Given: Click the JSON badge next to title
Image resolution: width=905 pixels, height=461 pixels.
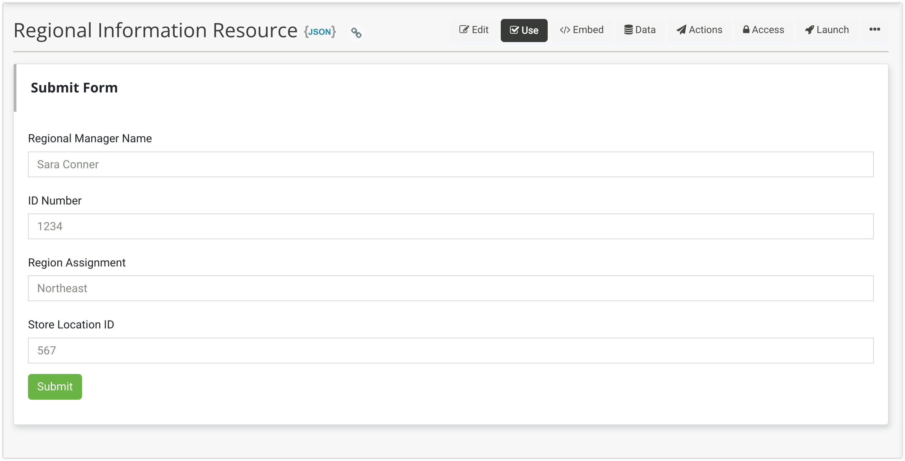Looking at the screenshot, I should [x=320, y=31].
